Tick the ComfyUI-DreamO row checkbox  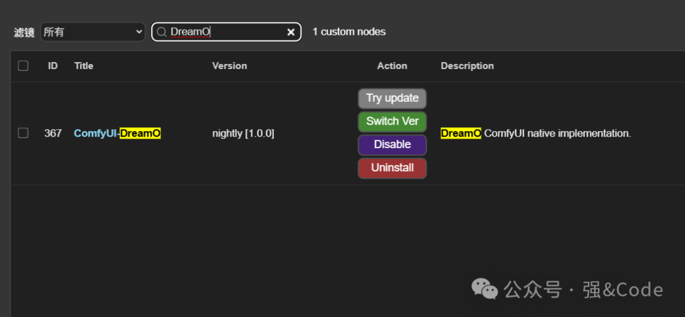(x=23, y=133)
